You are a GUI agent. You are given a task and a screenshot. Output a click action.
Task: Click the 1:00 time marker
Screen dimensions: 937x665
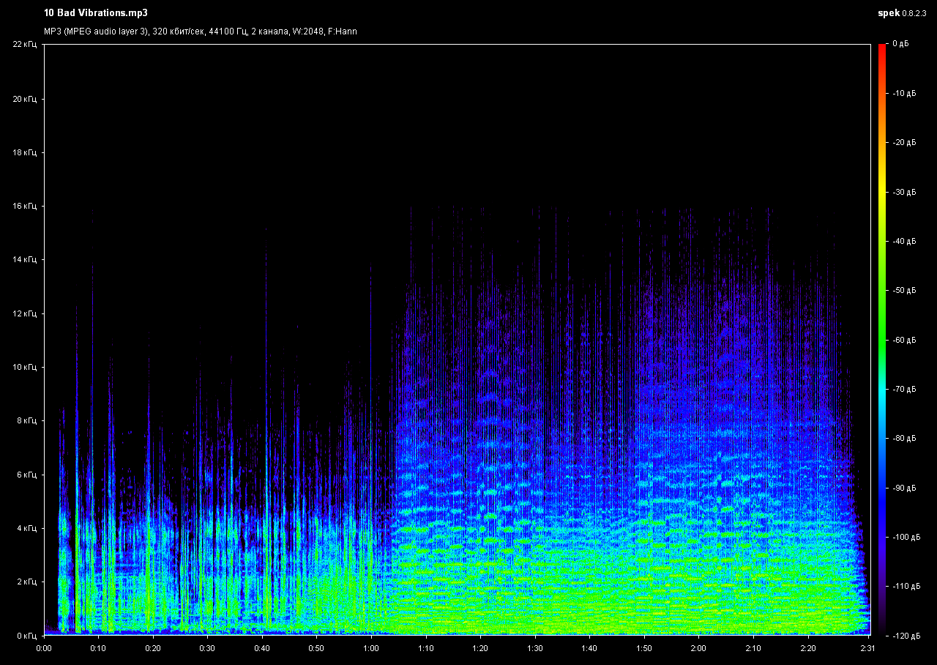tap(371, 648)
